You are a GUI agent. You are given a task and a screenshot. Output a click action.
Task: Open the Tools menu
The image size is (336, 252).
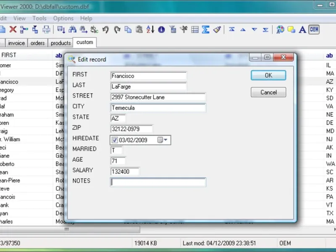point(39,18)
